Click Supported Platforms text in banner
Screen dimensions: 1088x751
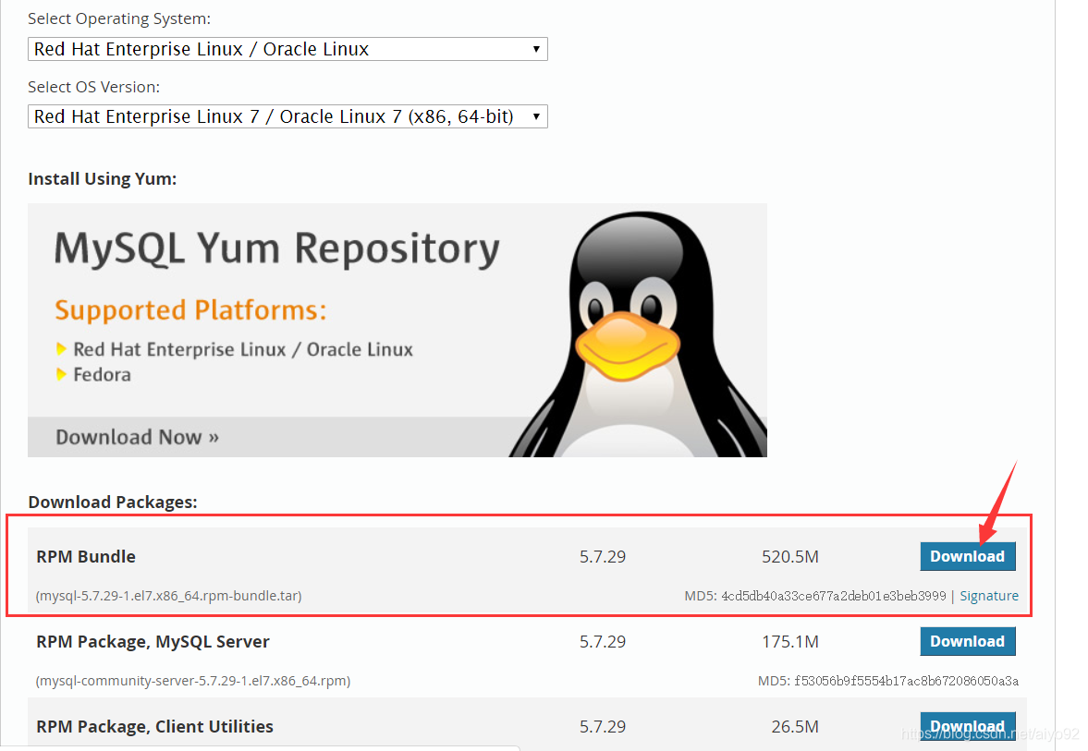point(190,310)
